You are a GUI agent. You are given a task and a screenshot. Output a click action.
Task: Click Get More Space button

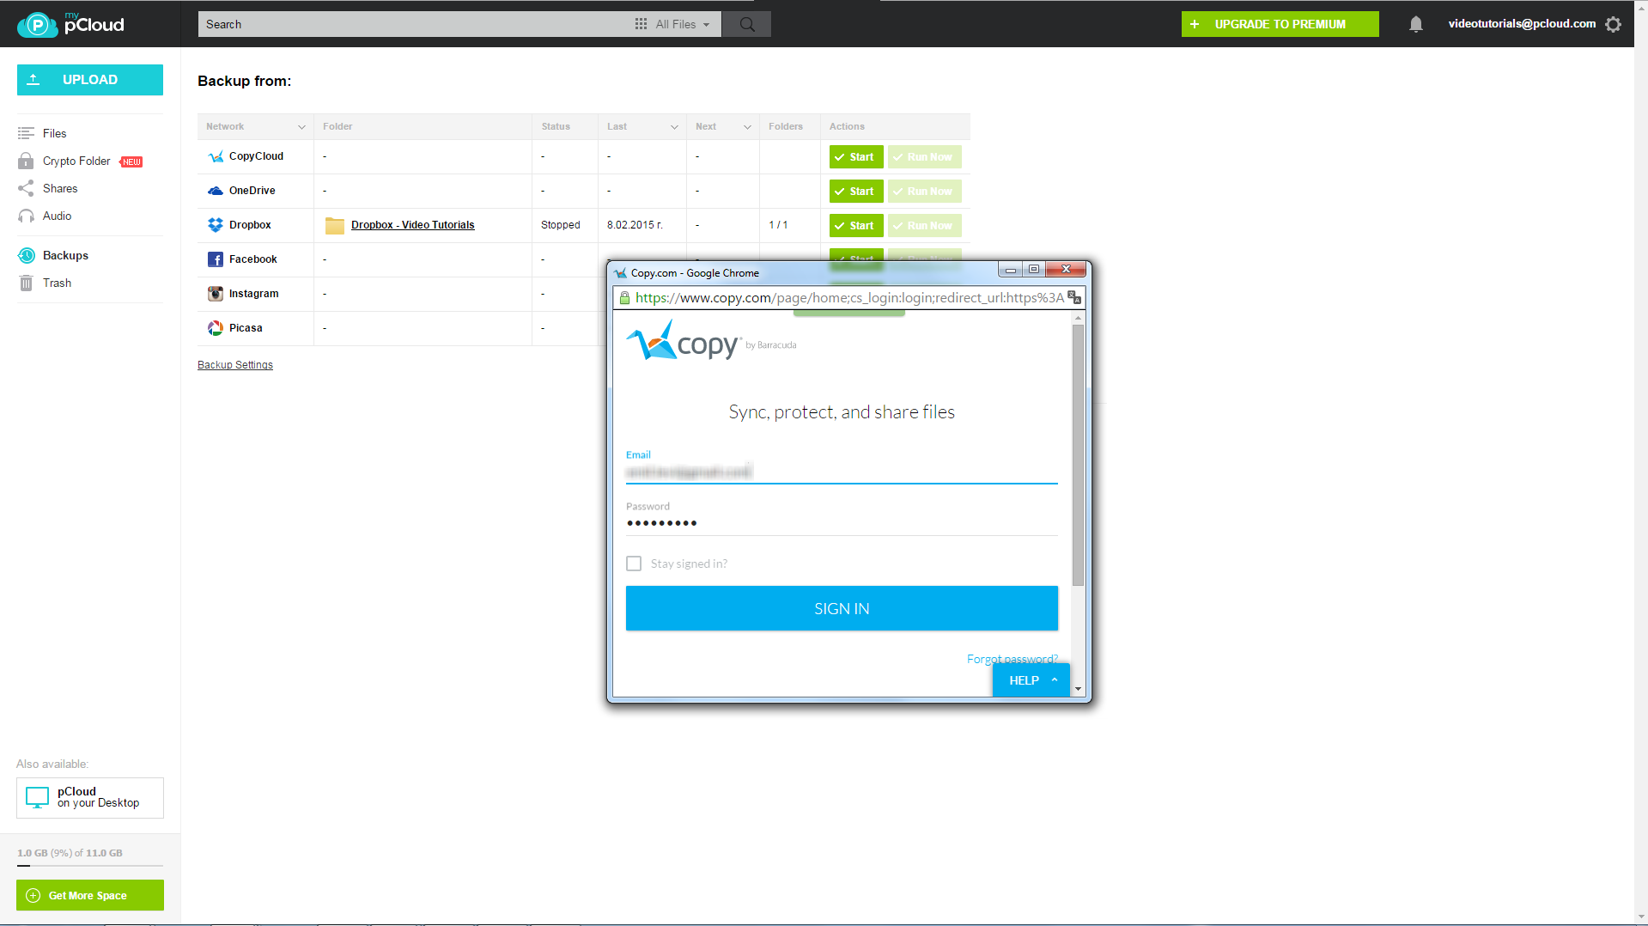coord(90,895)
